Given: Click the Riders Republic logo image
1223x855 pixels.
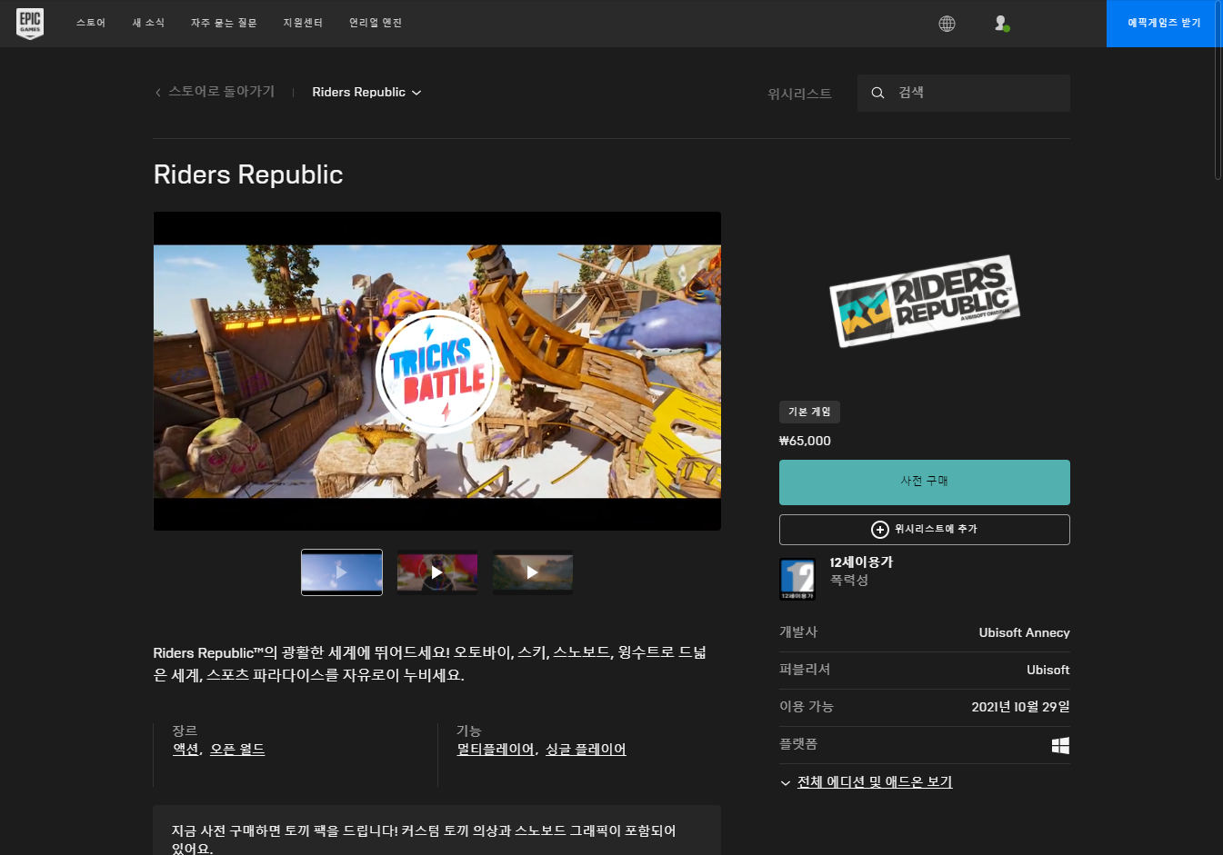Looking at the screenshot, I should tap(924, 301).
